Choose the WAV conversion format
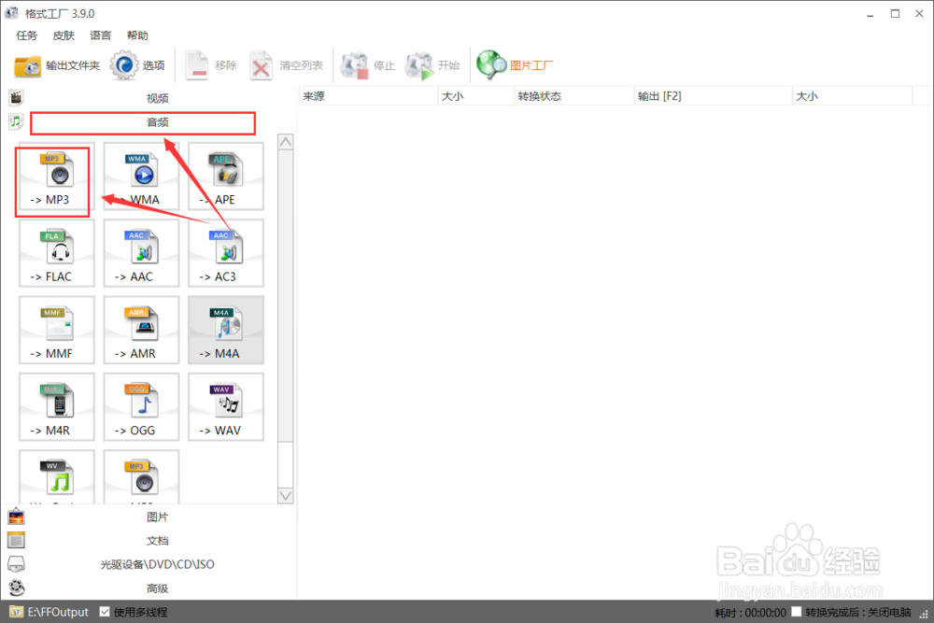 tap(225, 407)
